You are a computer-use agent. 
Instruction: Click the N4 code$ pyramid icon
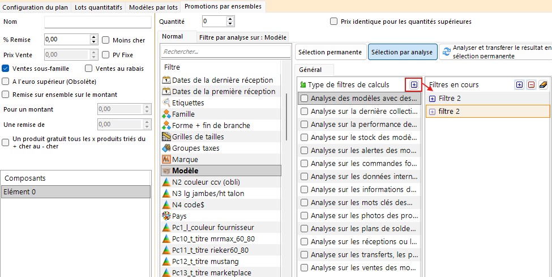[x=166, y=204]
